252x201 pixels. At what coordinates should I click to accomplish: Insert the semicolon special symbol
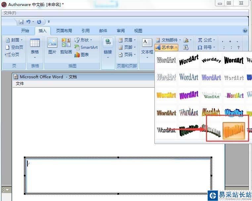pyautogui.click(x=224, y=47)
